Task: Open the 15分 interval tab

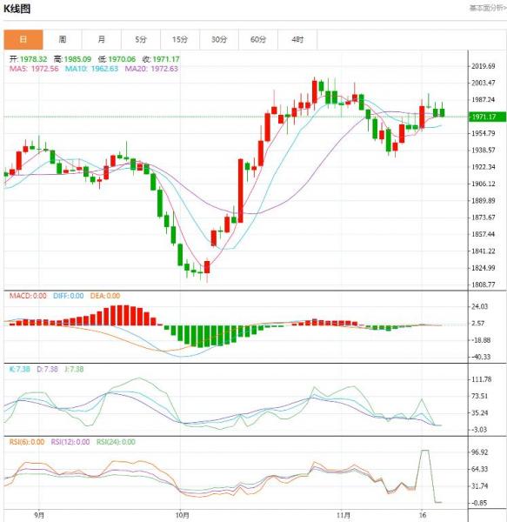Action: (180, 40)
